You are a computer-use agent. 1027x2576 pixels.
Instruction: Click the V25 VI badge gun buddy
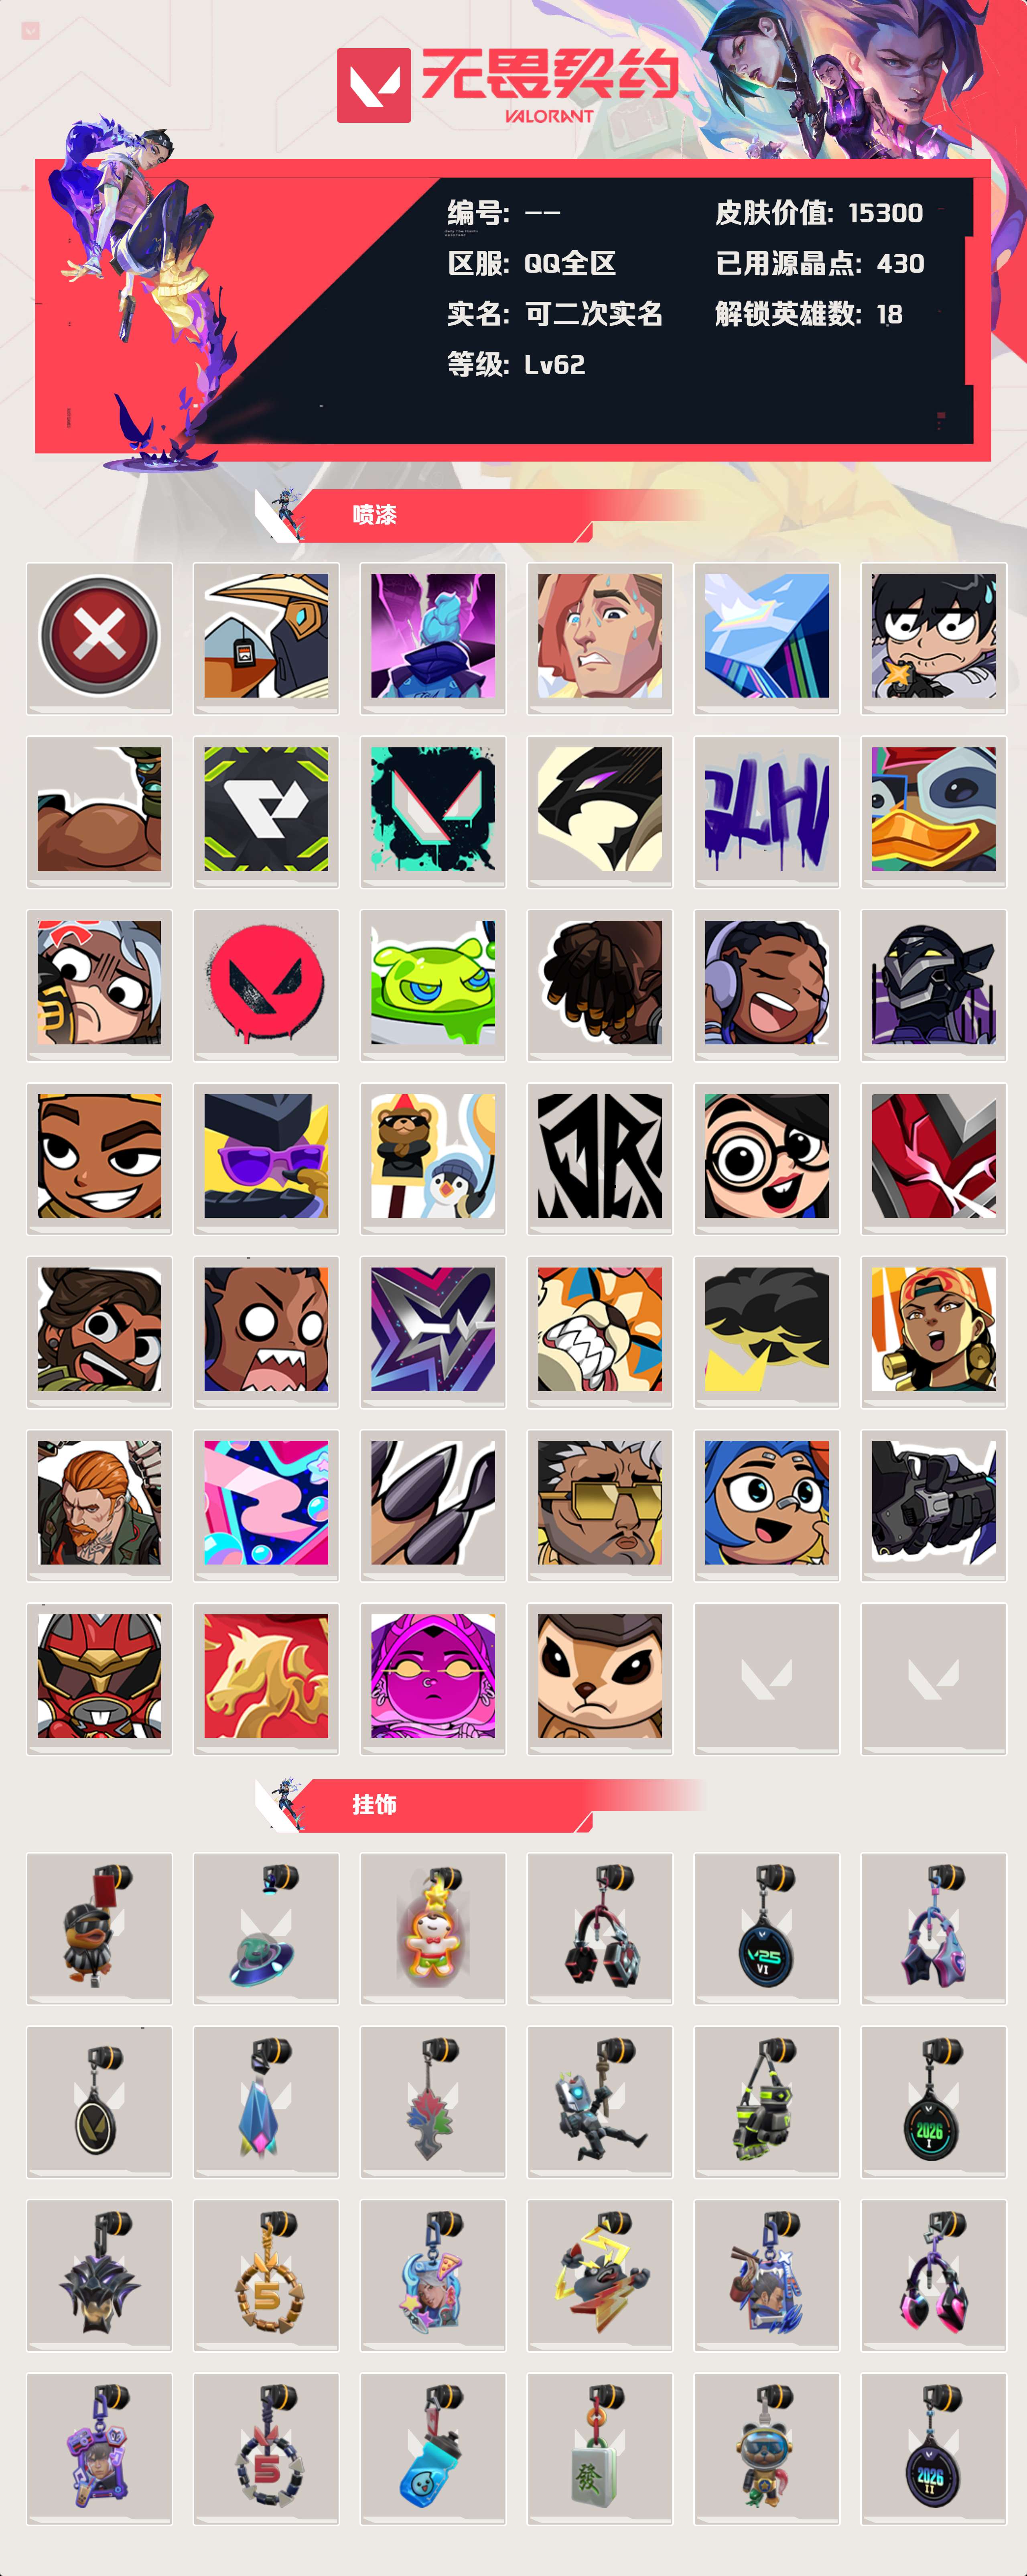[766, 1927]
